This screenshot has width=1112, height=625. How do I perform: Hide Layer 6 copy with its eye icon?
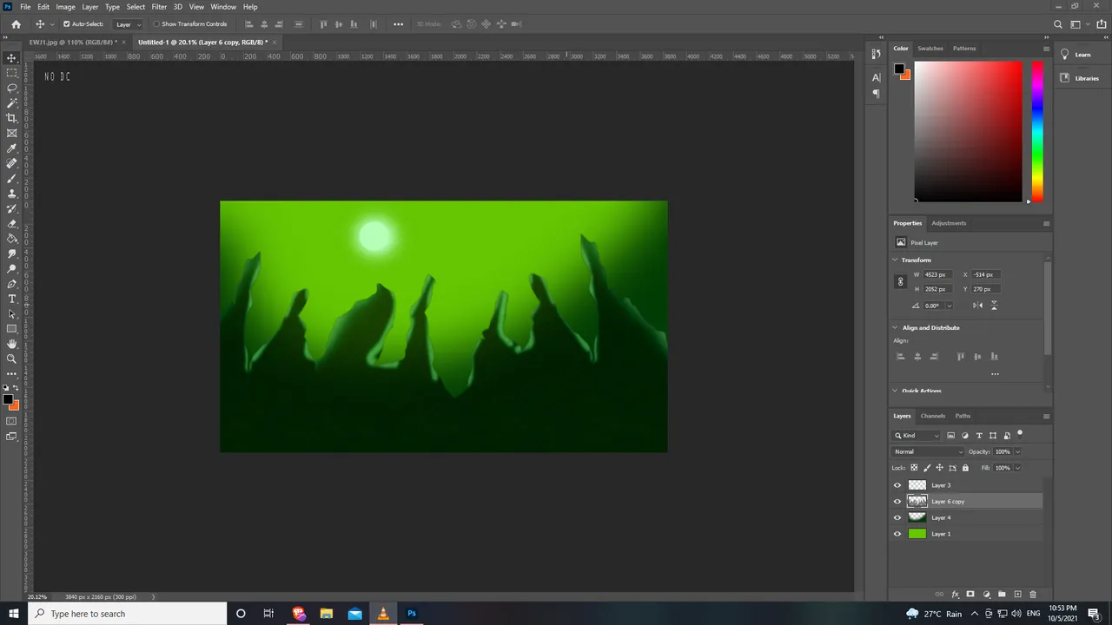coord(897,502)
